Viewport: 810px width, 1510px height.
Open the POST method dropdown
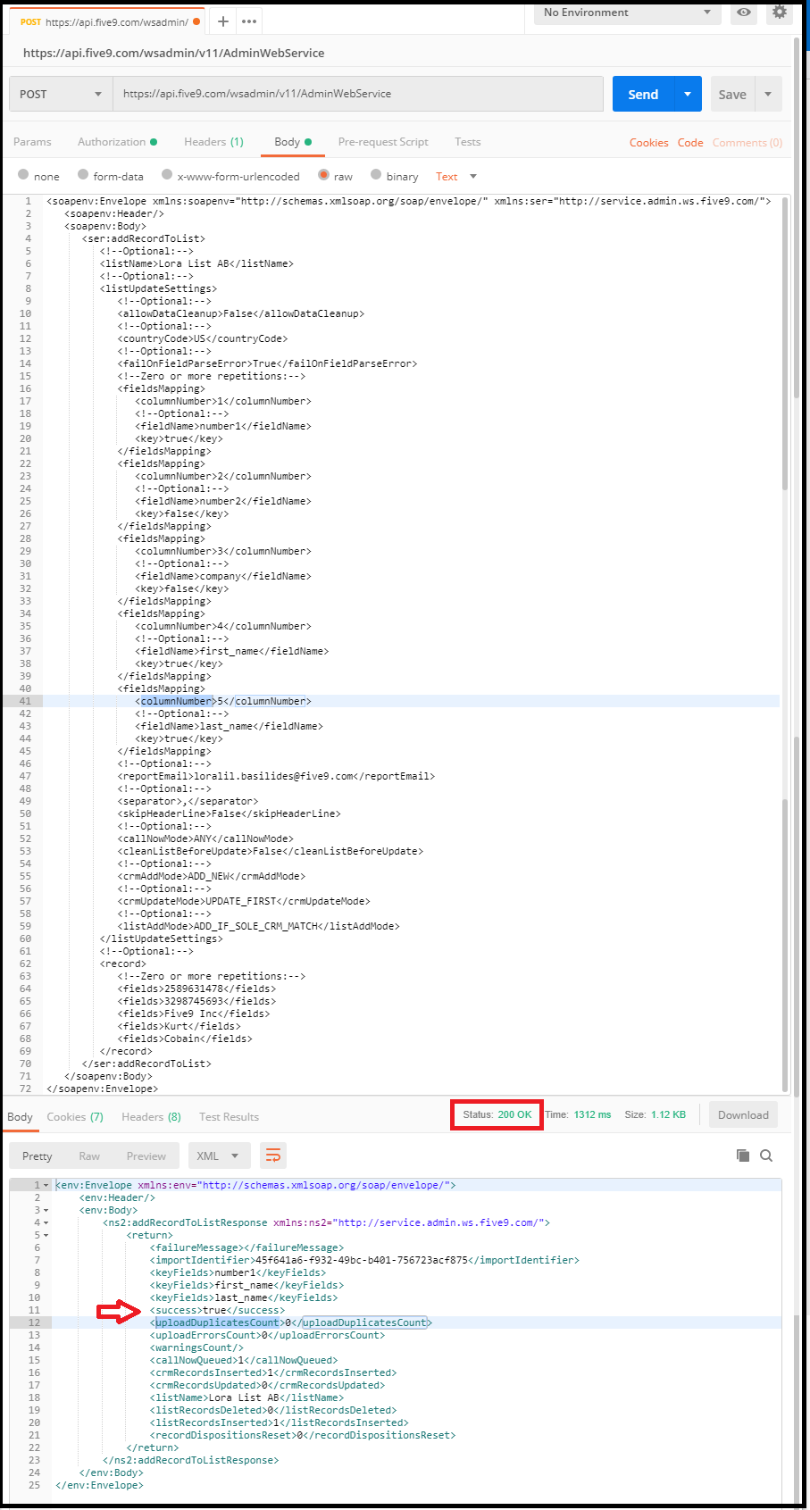pos(61,94)
